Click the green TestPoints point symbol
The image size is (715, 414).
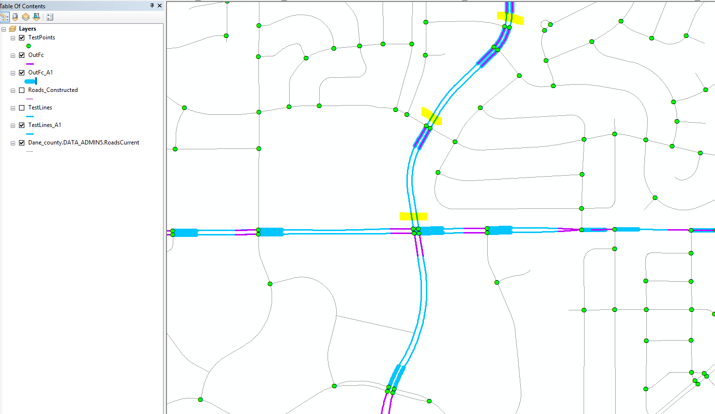coord(28,45)
